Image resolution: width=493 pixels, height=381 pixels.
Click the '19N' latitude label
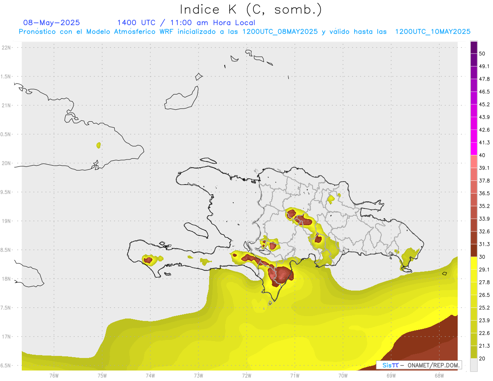[7, 221]
